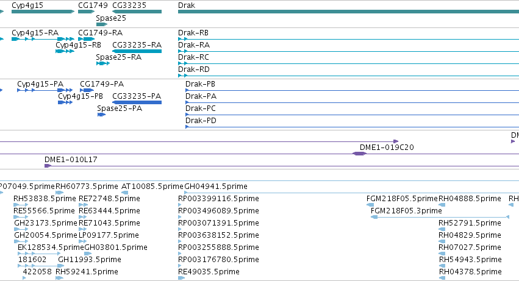
Task: Click the RH60773.5prime EST label
Action: [x=87, y=187]
